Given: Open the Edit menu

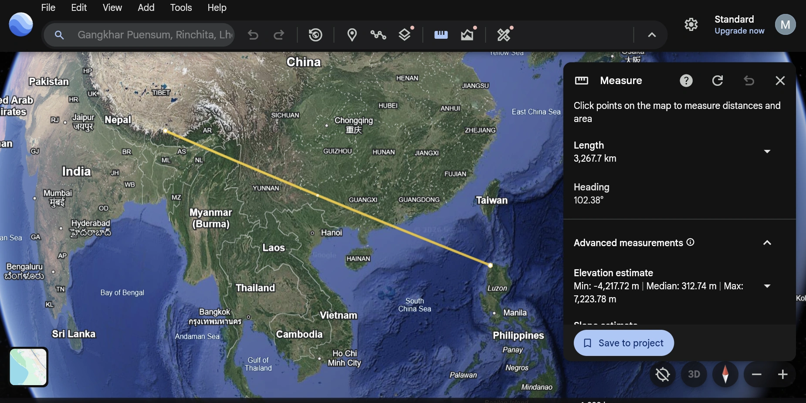Looking at the screenshot, I should tap(79, 7).
